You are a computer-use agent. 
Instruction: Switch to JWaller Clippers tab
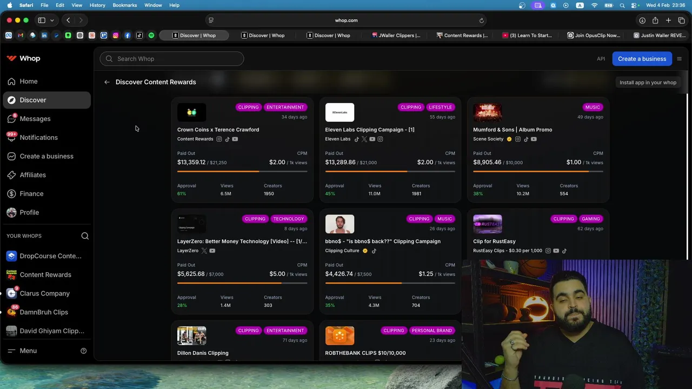click(396, 36)
